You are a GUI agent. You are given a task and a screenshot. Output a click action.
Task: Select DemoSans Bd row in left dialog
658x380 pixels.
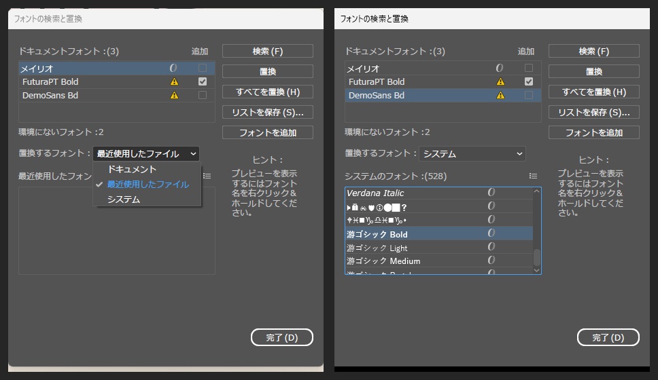tap(117, 95)
